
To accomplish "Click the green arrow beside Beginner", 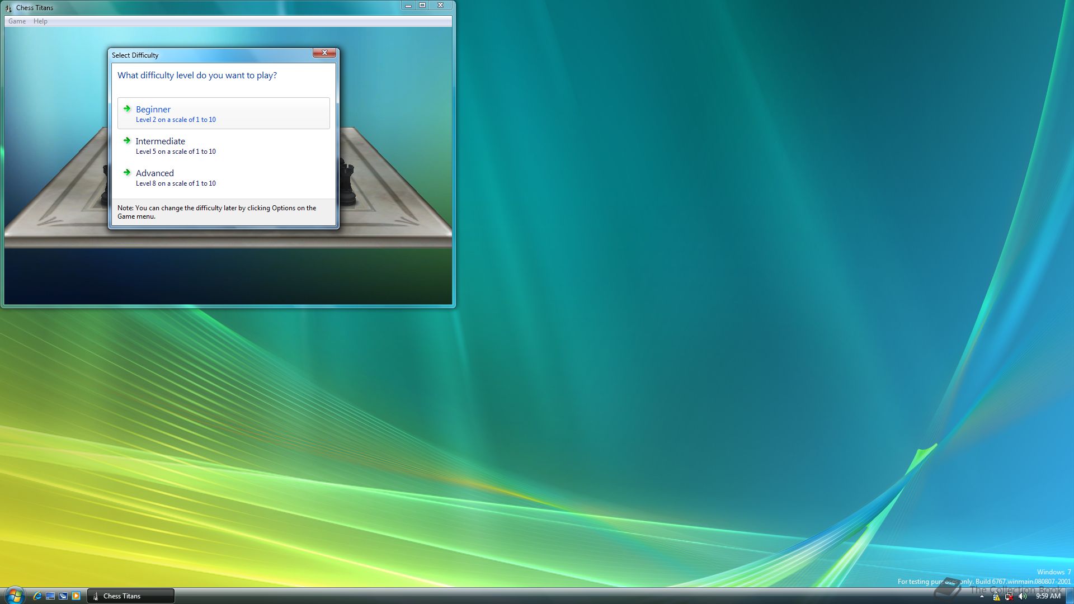I will tap(127, 109).
